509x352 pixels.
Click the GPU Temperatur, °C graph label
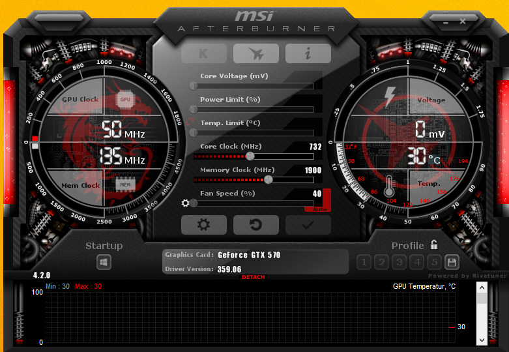424,286
